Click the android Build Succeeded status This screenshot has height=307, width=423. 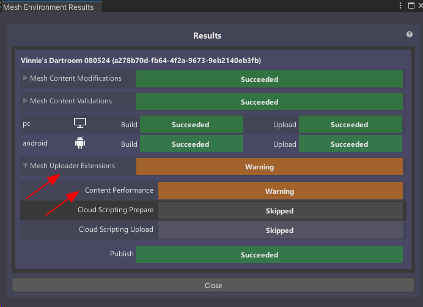click(x=191, y=144)
